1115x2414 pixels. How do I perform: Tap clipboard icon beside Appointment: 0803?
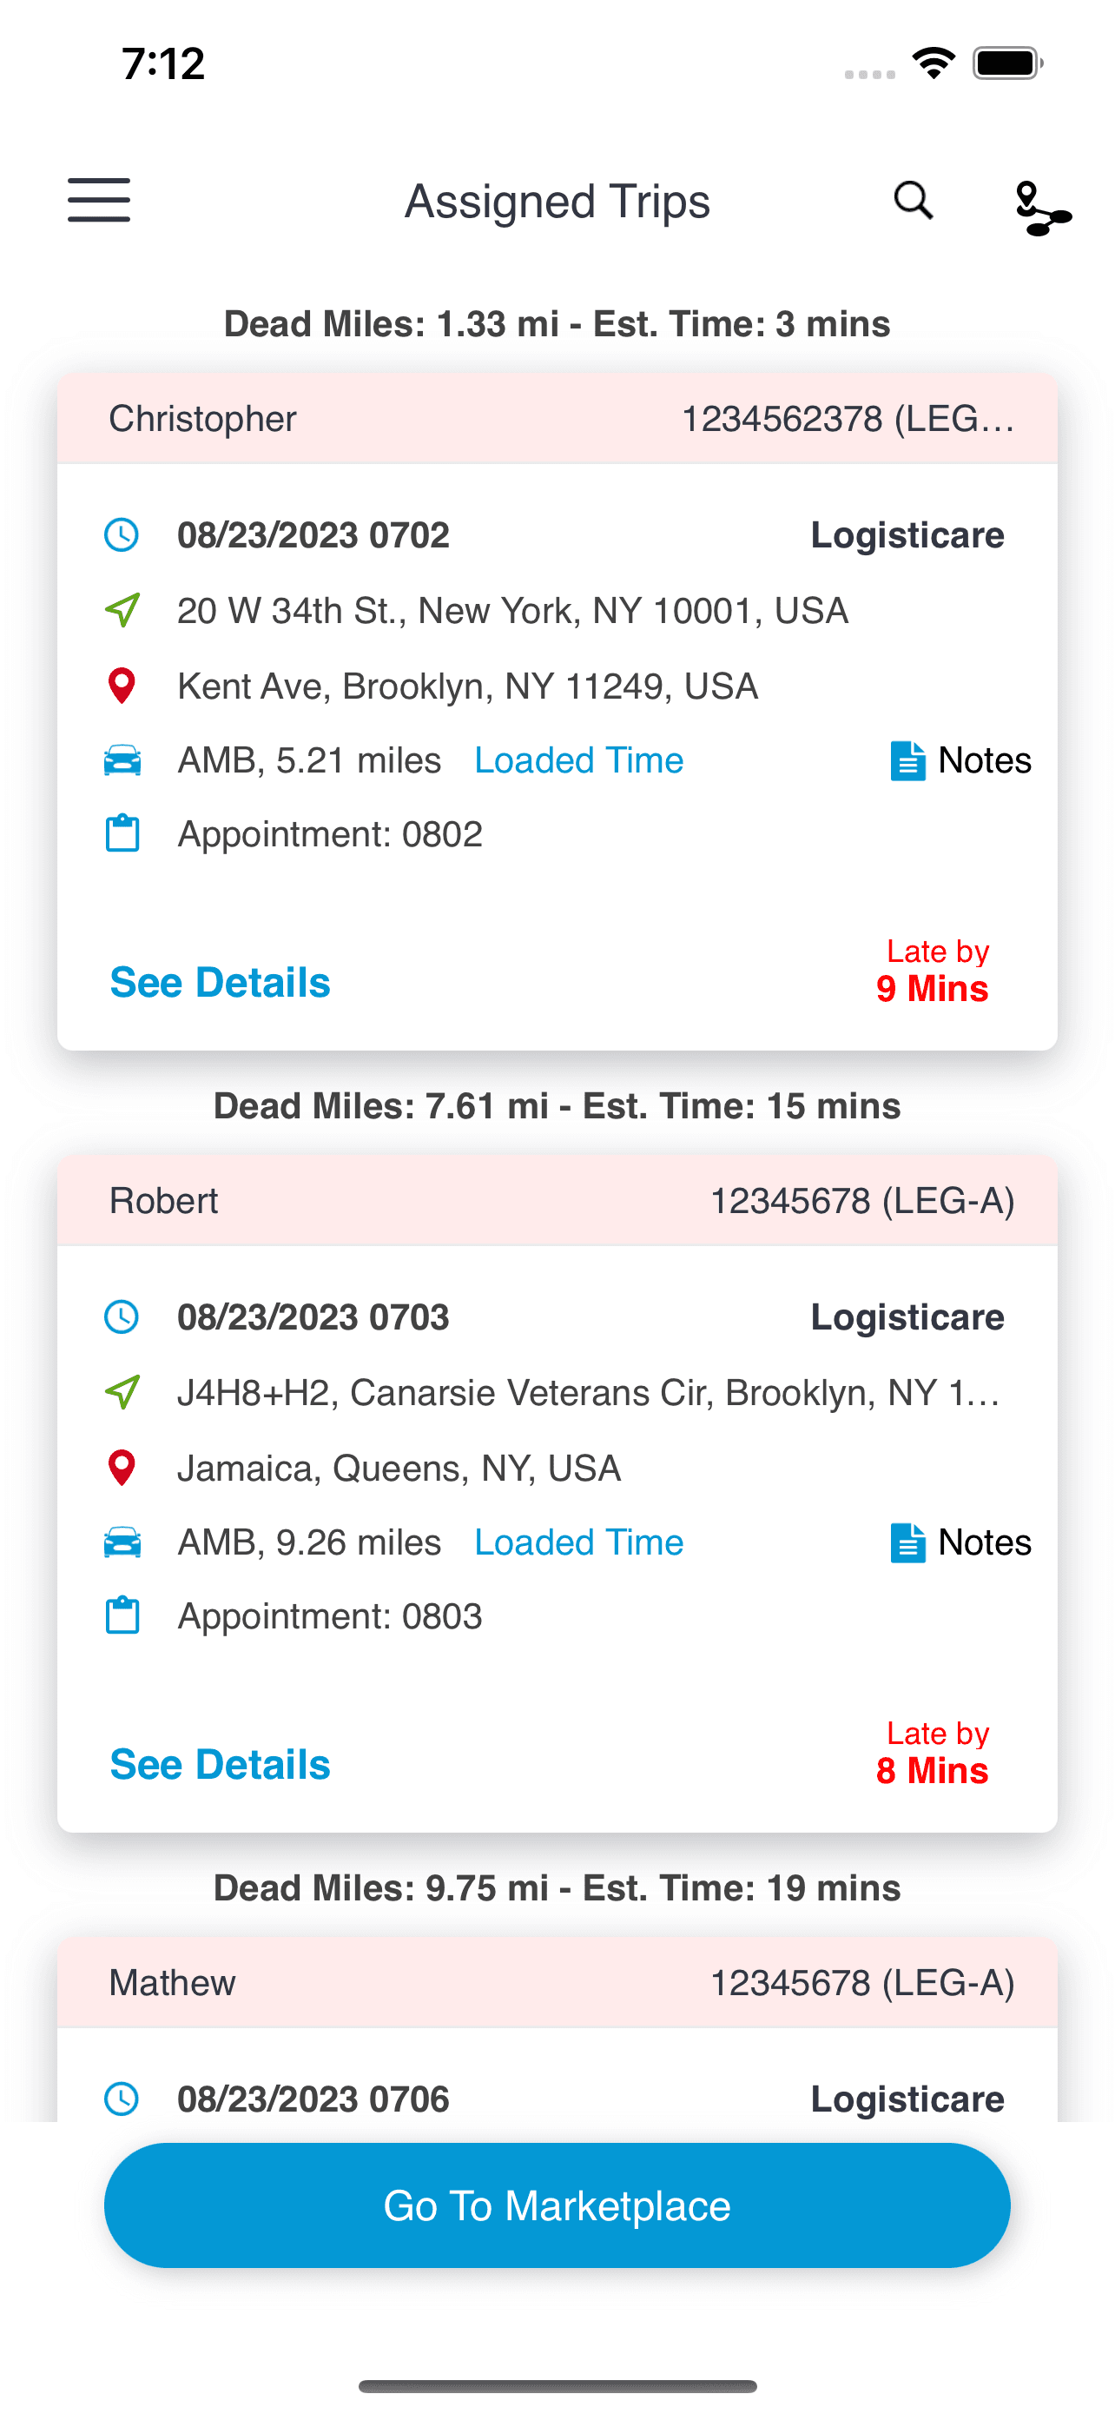pos(122,1616)
